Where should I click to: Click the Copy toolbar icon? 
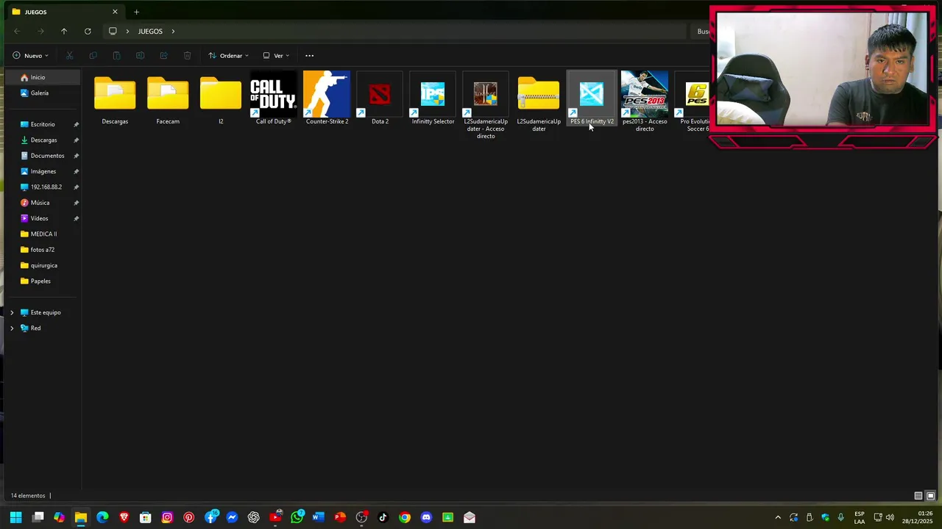click(x=93, y=56)
